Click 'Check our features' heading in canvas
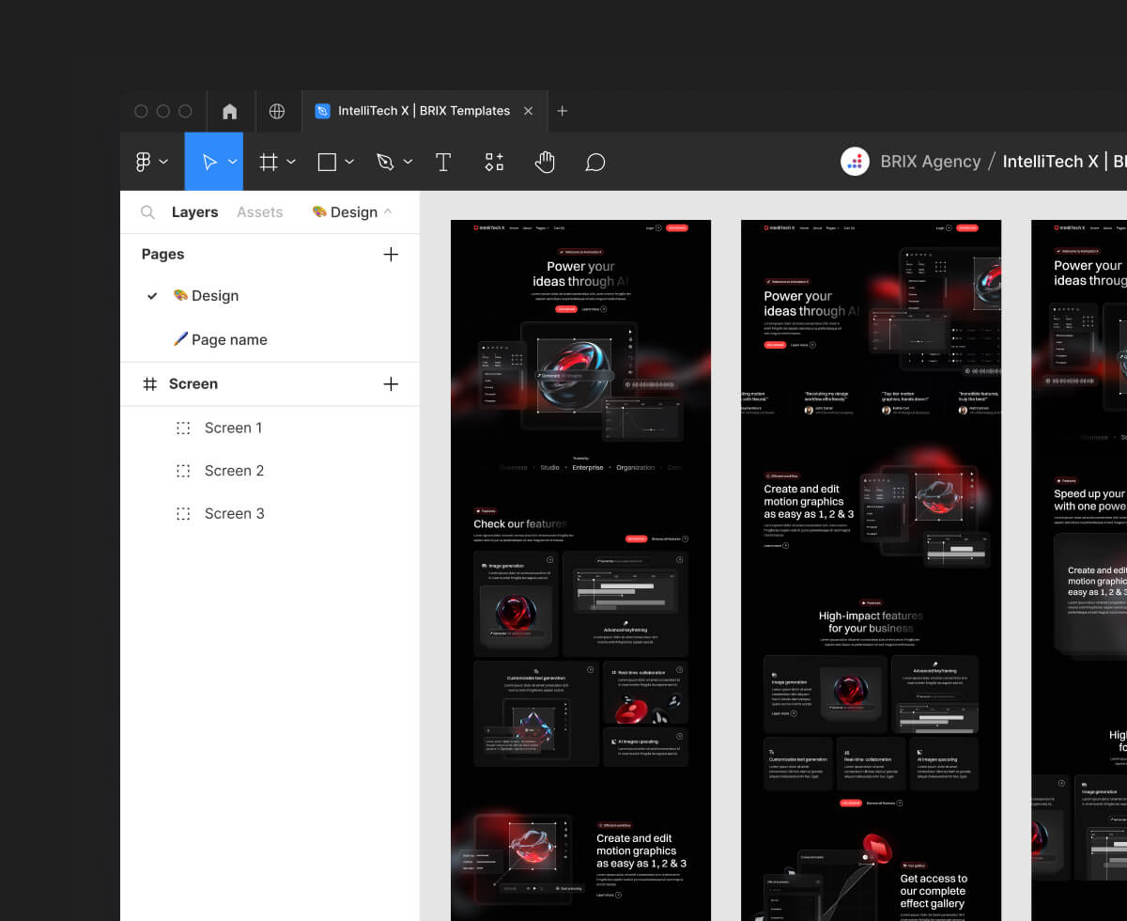1127x921 pixels. pyautogui.click(x=520, y=524)
